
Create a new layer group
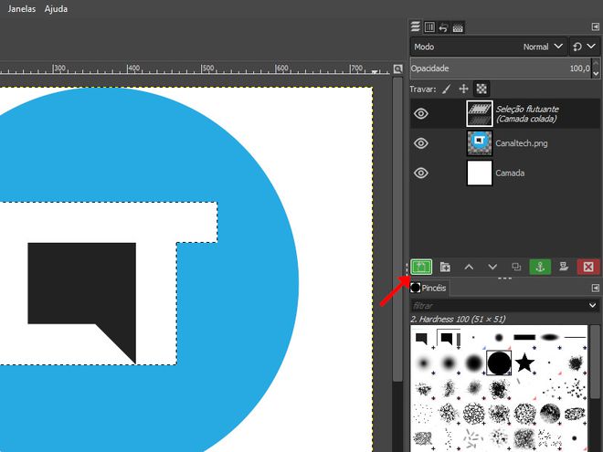(445, 267)
